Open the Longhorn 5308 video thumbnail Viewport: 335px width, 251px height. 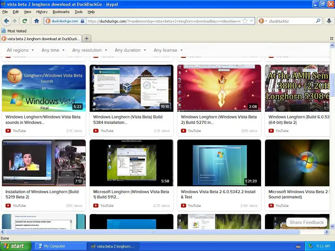point(297,88)
